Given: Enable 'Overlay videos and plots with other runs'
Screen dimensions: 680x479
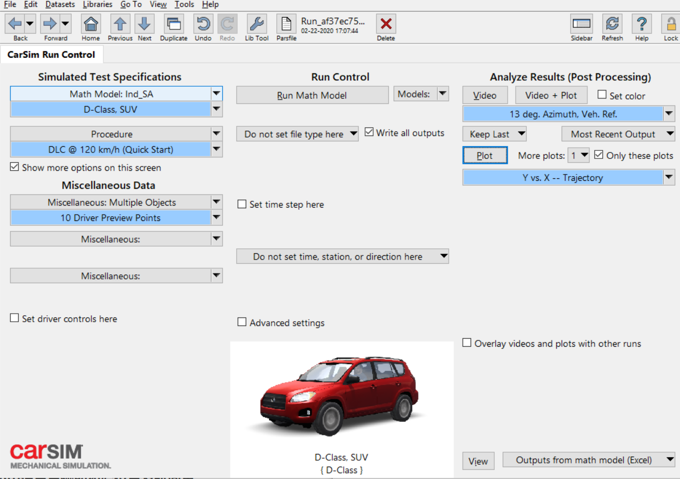Looking at the screenshot, I should pos(467,343).
